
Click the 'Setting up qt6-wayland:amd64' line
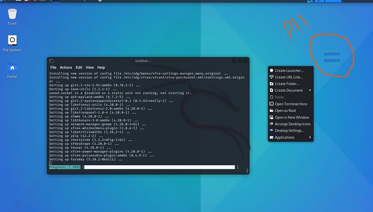[90, 97]
